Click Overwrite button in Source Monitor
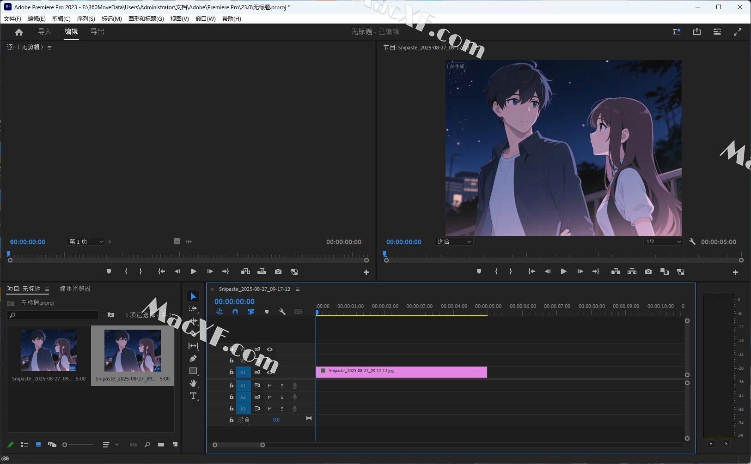 [262, 271]
